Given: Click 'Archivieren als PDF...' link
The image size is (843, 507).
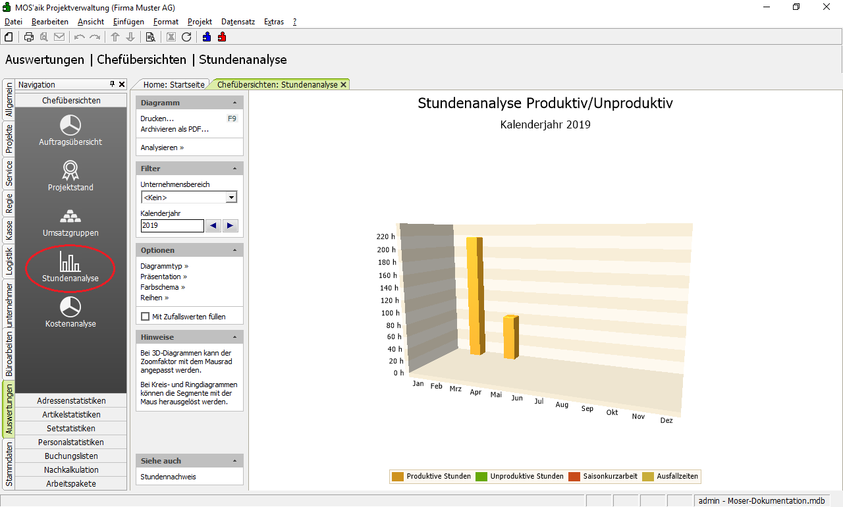Looking at the screenshot, I should coord(175,129).
